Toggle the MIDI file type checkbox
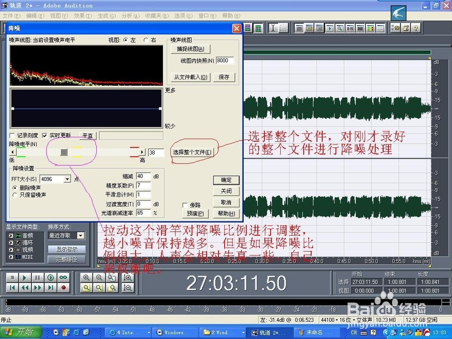Image resolution: width=452 pixels, height=339 pixels. [11, 257]
